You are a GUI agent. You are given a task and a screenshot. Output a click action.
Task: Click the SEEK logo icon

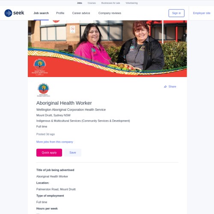pos(8,13)
